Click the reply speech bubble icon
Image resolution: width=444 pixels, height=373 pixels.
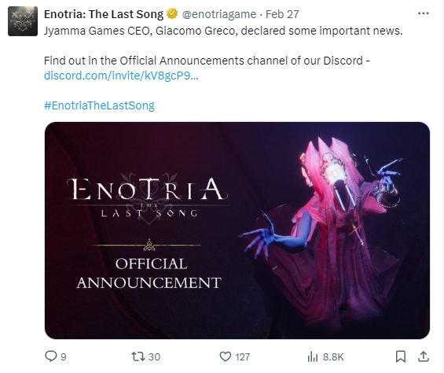(51, 356)
